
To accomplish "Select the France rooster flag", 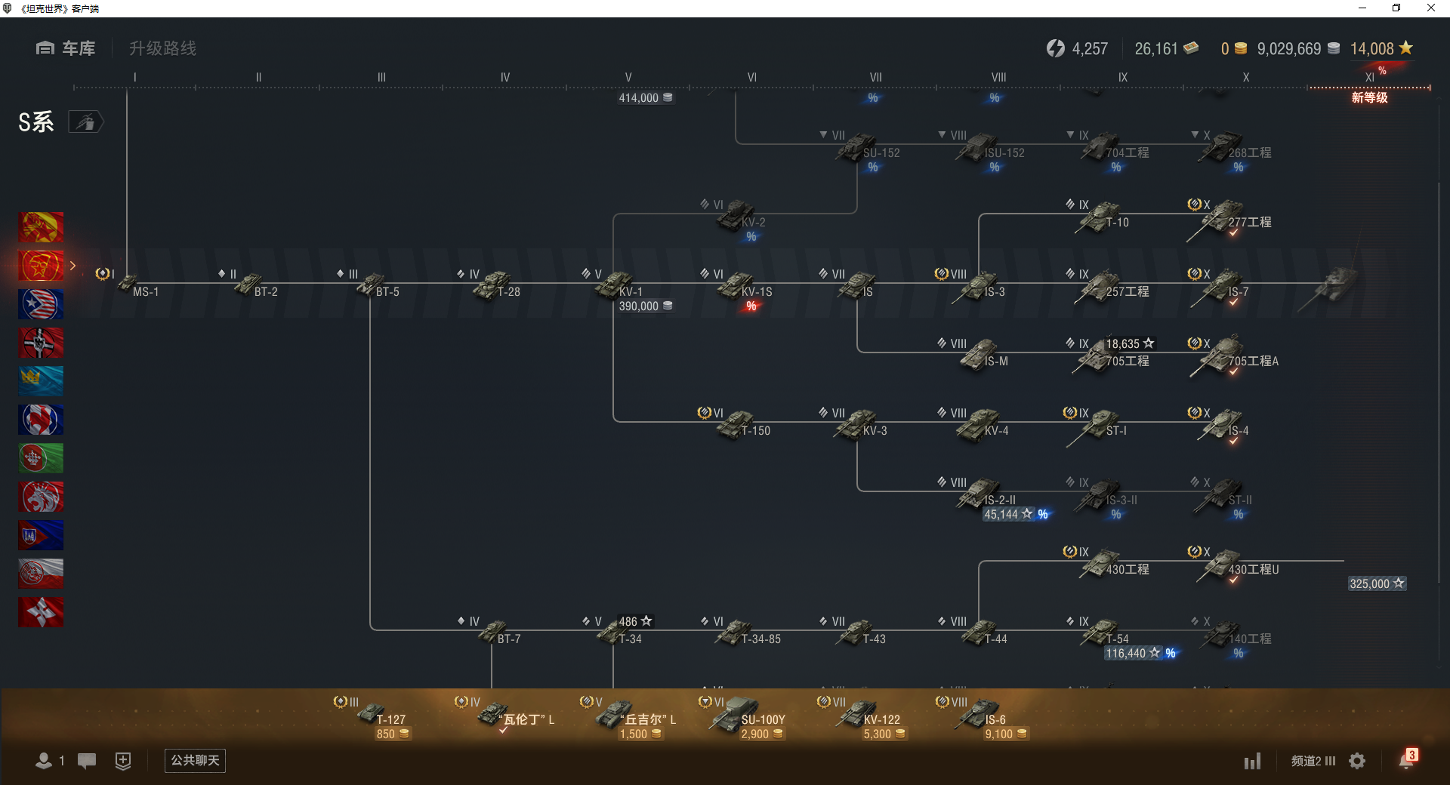I will 41,420.
